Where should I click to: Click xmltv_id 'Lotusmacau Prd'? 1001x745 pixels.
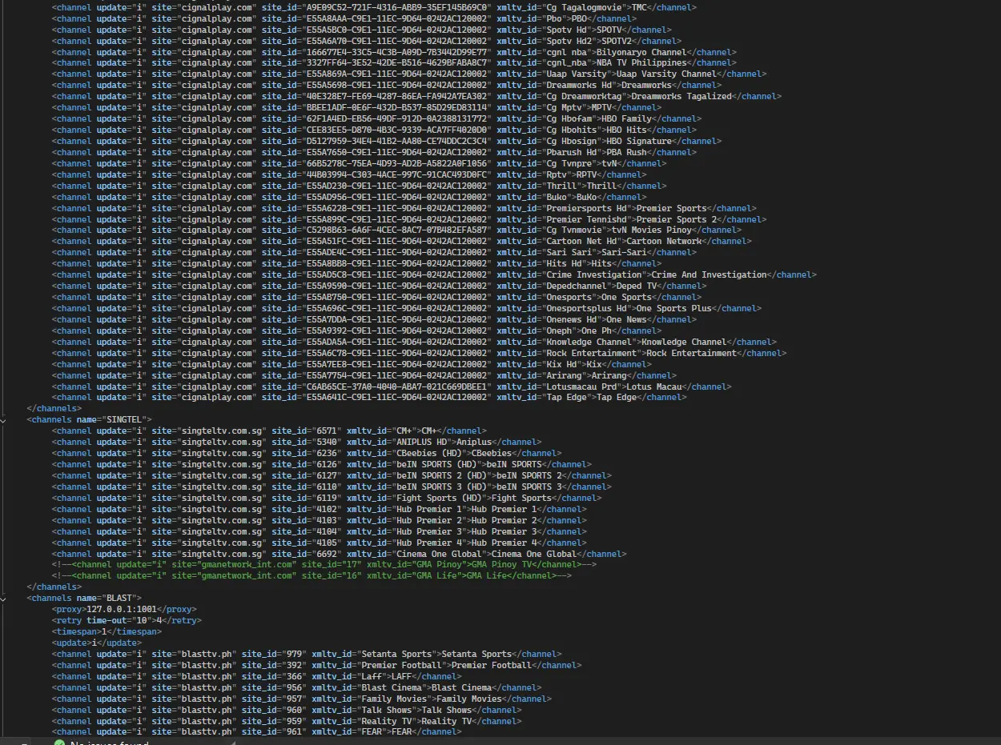click(x=582, y=387)
